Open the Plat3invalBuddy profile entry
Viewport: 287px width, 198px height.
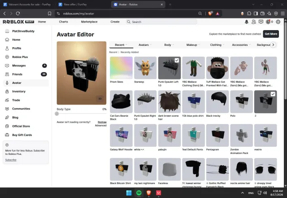tap(26, 31)
